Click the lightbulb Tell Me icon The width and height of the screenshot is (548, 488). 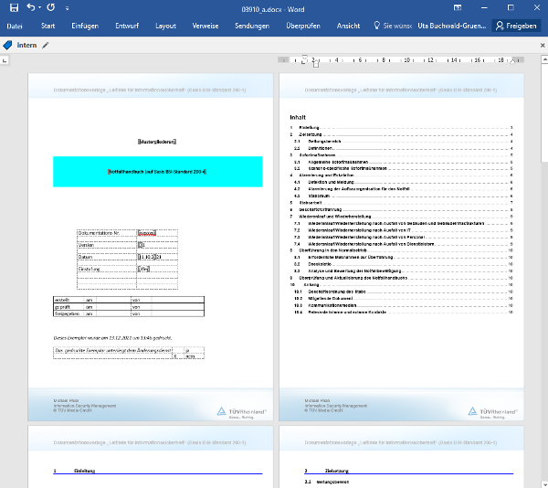pyautogui.click(x=377, y=26)
